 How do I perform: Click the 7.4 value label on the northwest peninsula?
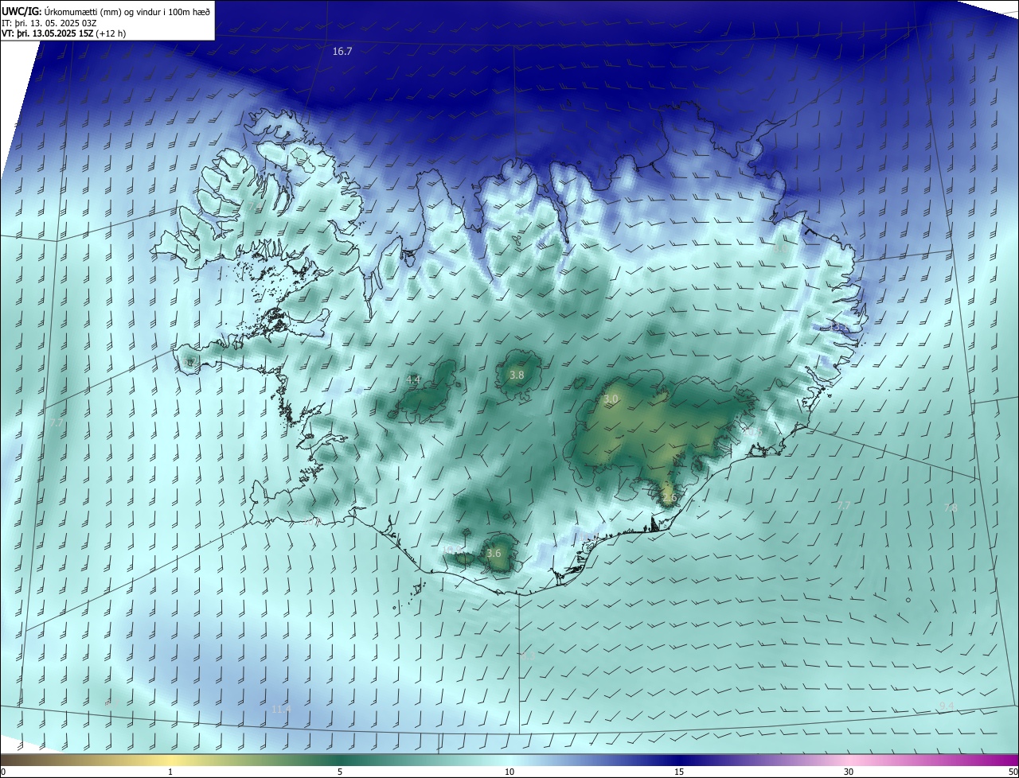(x=256, y=206)
